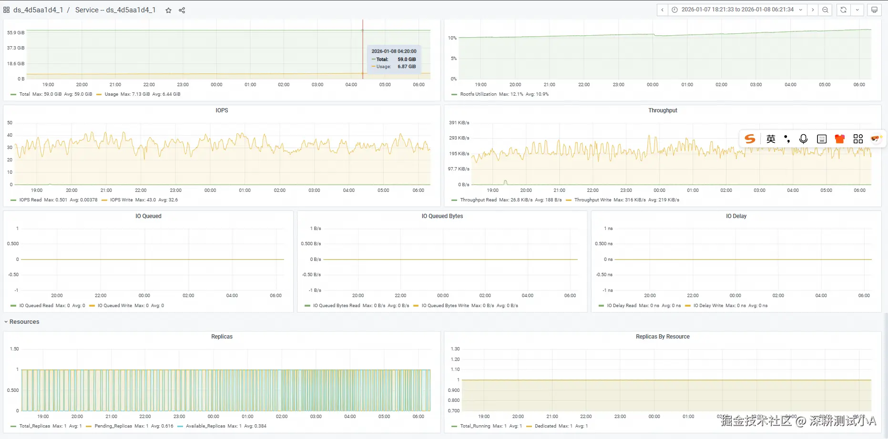Zoom out the time range
The width and height of the screenshot is (888, 439).
[x=825, y=10]
